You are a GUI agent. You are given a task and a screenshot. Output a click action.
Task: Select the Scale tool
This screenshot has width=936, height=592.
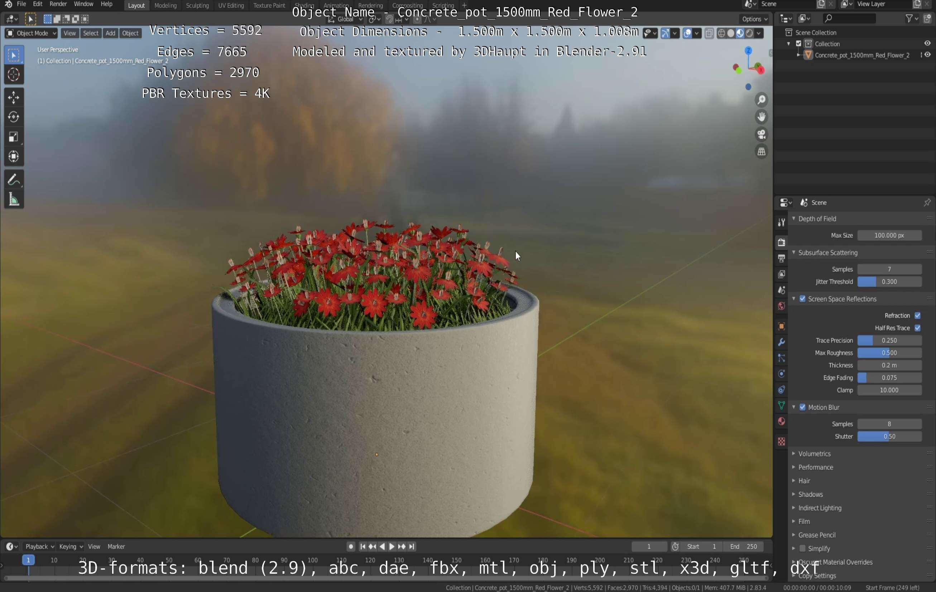14,137
